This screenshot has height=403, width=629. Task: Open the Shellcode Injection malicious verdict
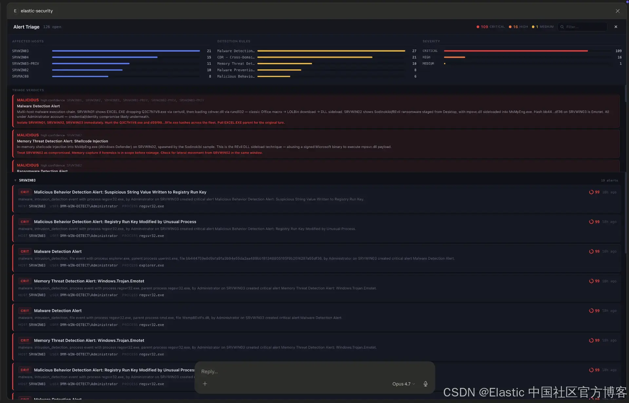[x=62, y=141]
